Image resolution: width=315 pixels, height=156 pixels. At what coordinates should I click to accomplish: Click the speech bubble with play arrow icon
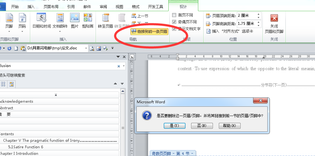106,48
